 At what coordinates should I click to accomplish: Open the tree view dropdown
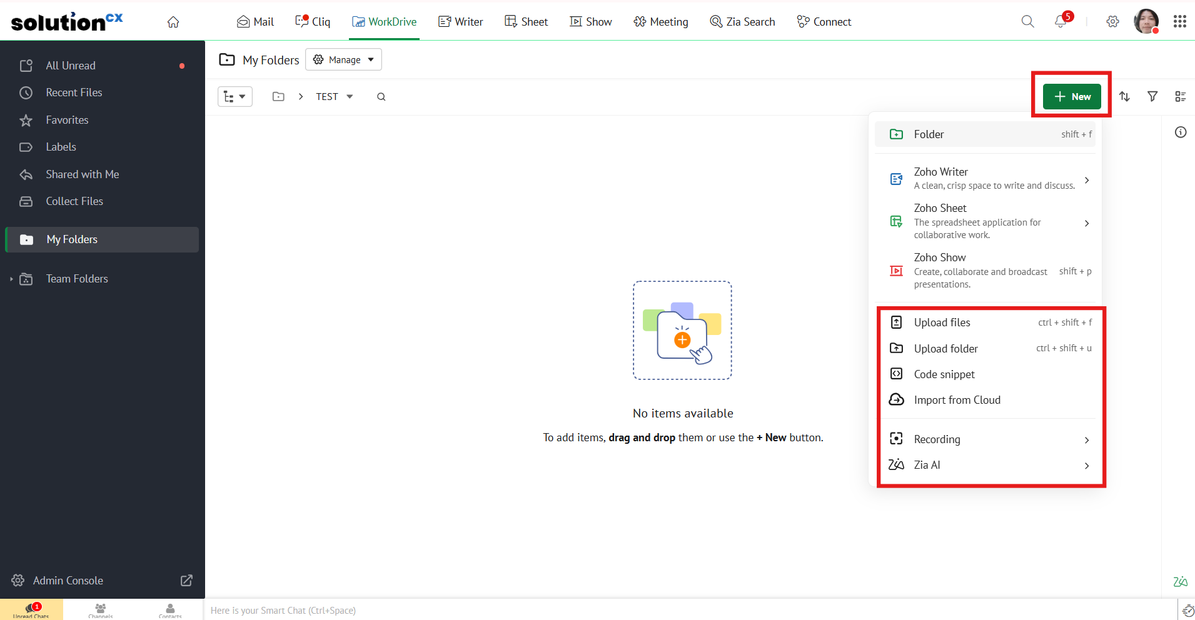pos(235,97)
